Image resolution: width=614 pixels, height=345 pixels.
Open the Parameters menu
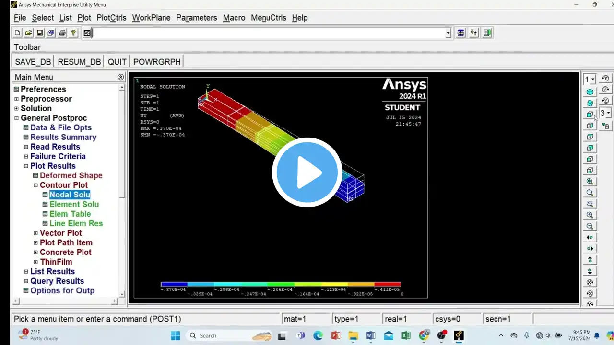pos(197,18)
